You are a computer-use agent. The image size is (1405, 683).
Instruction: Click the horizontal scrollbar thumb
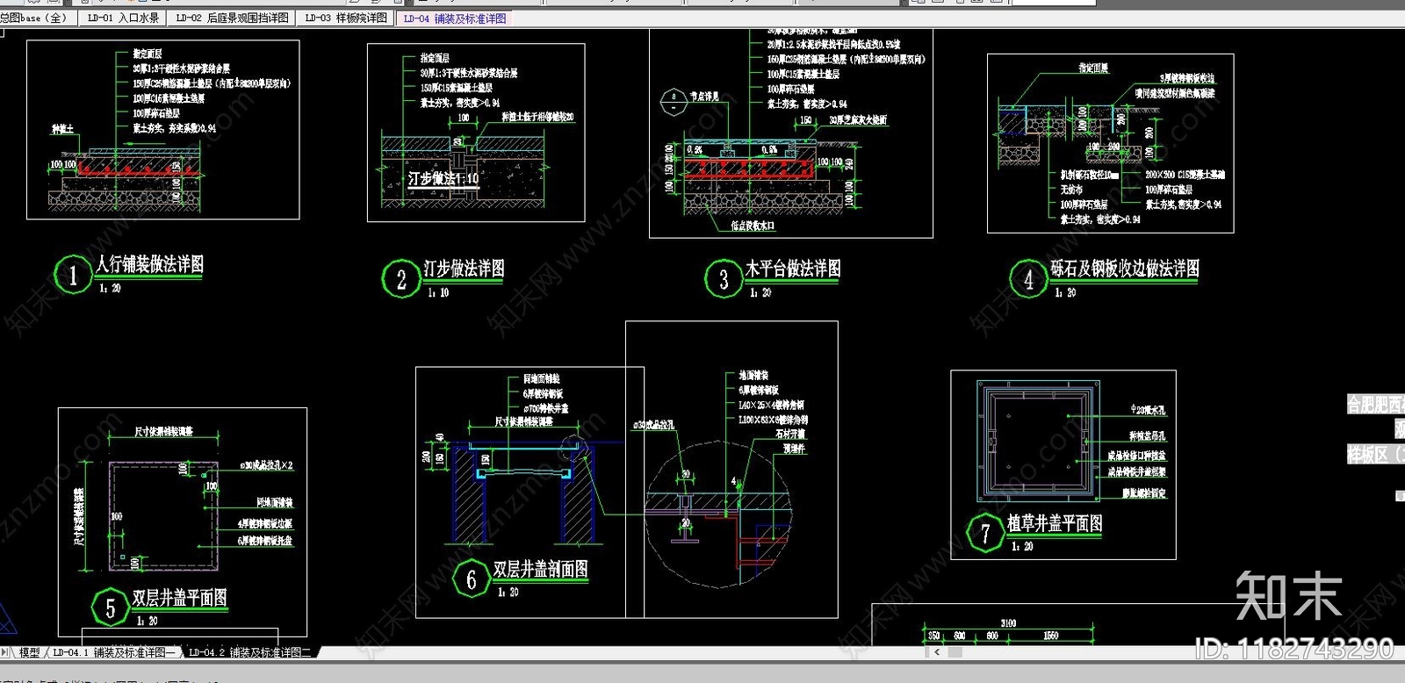point(955,652)
